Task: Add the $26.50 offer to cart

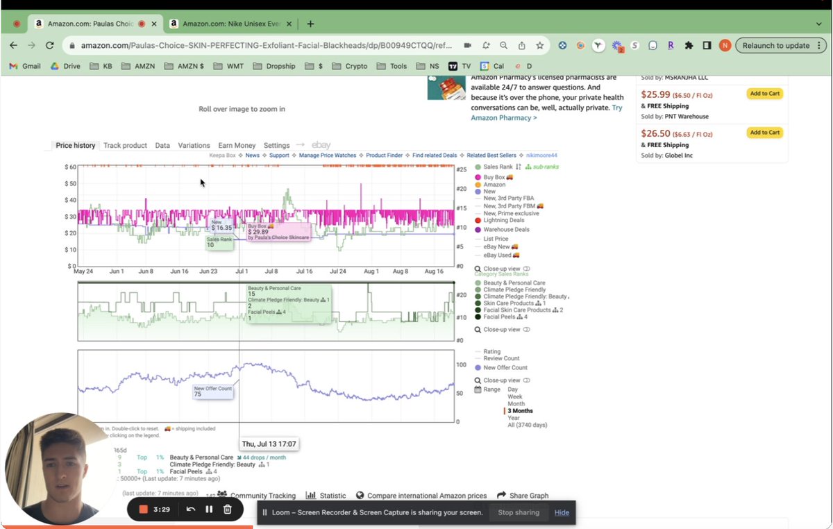Action: click(764, 133)
